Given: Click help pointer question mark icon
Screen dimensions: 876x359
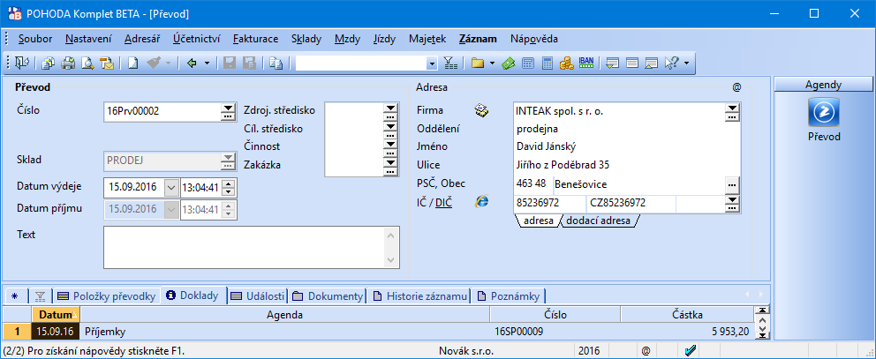Looking at the screenshot, I should point(671,64).
